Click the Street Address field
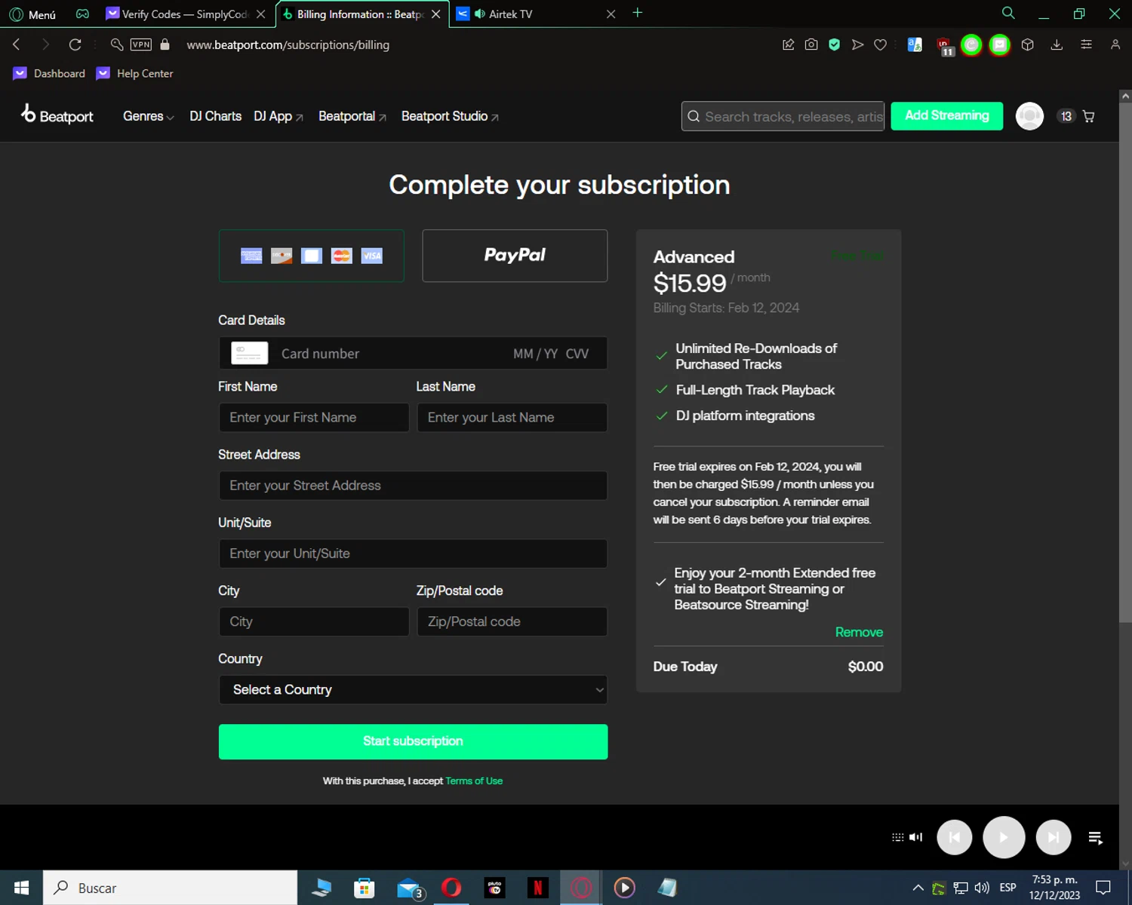This screenshot has width=1132, height=905. pos(413,485)
